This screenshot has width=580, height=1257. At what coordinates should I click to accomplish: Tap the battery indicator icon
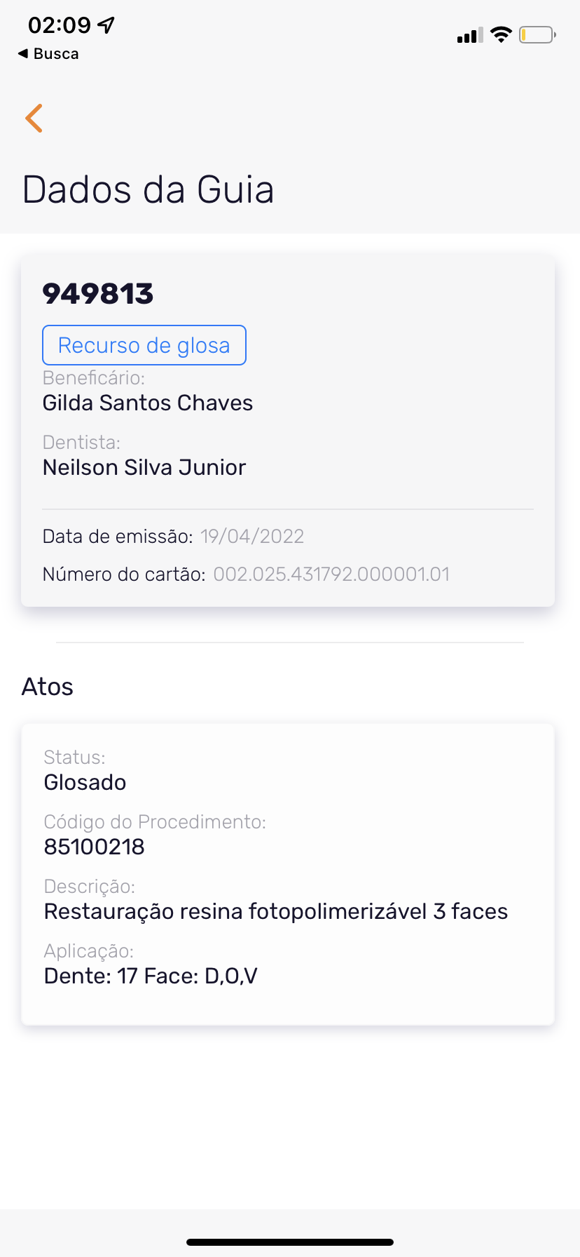pos(537,34)
